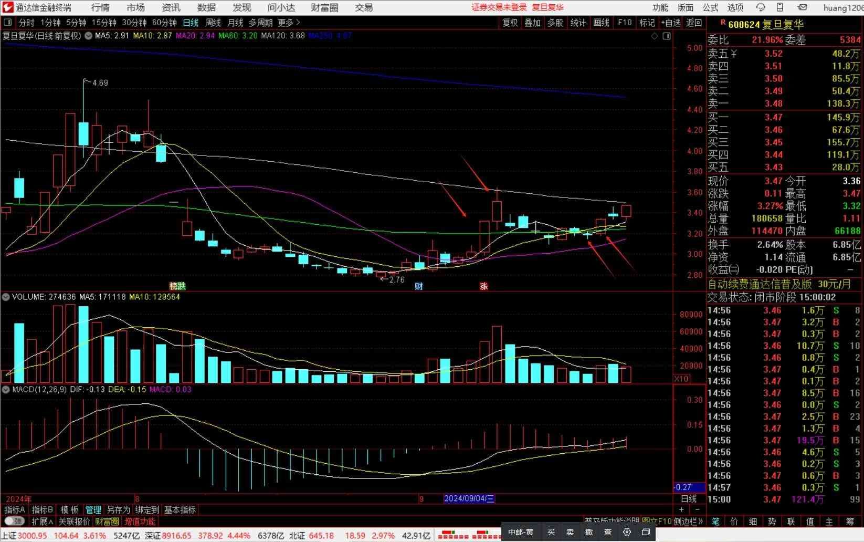Open the headset customer service icon

coord(760,7)
